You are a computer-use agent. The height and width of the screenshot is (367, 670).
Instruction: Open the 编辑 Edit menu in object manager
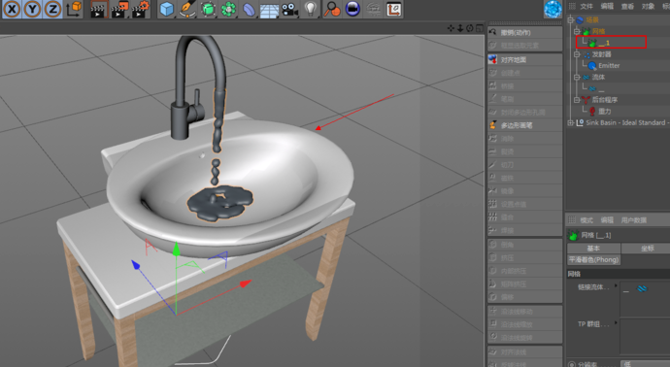coord(607,6)
